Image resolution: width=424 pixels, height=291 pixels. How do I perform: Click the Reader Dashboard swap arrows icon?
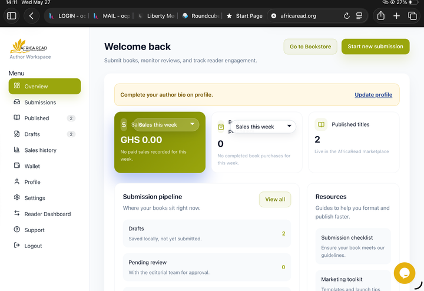click(16, 213)
